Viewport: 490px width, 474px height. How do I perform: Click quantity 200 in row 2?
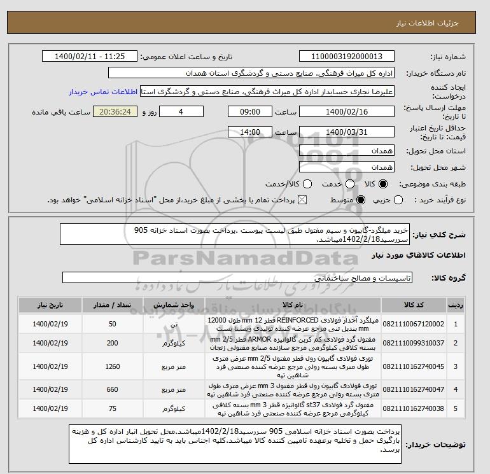pos(113,343)
